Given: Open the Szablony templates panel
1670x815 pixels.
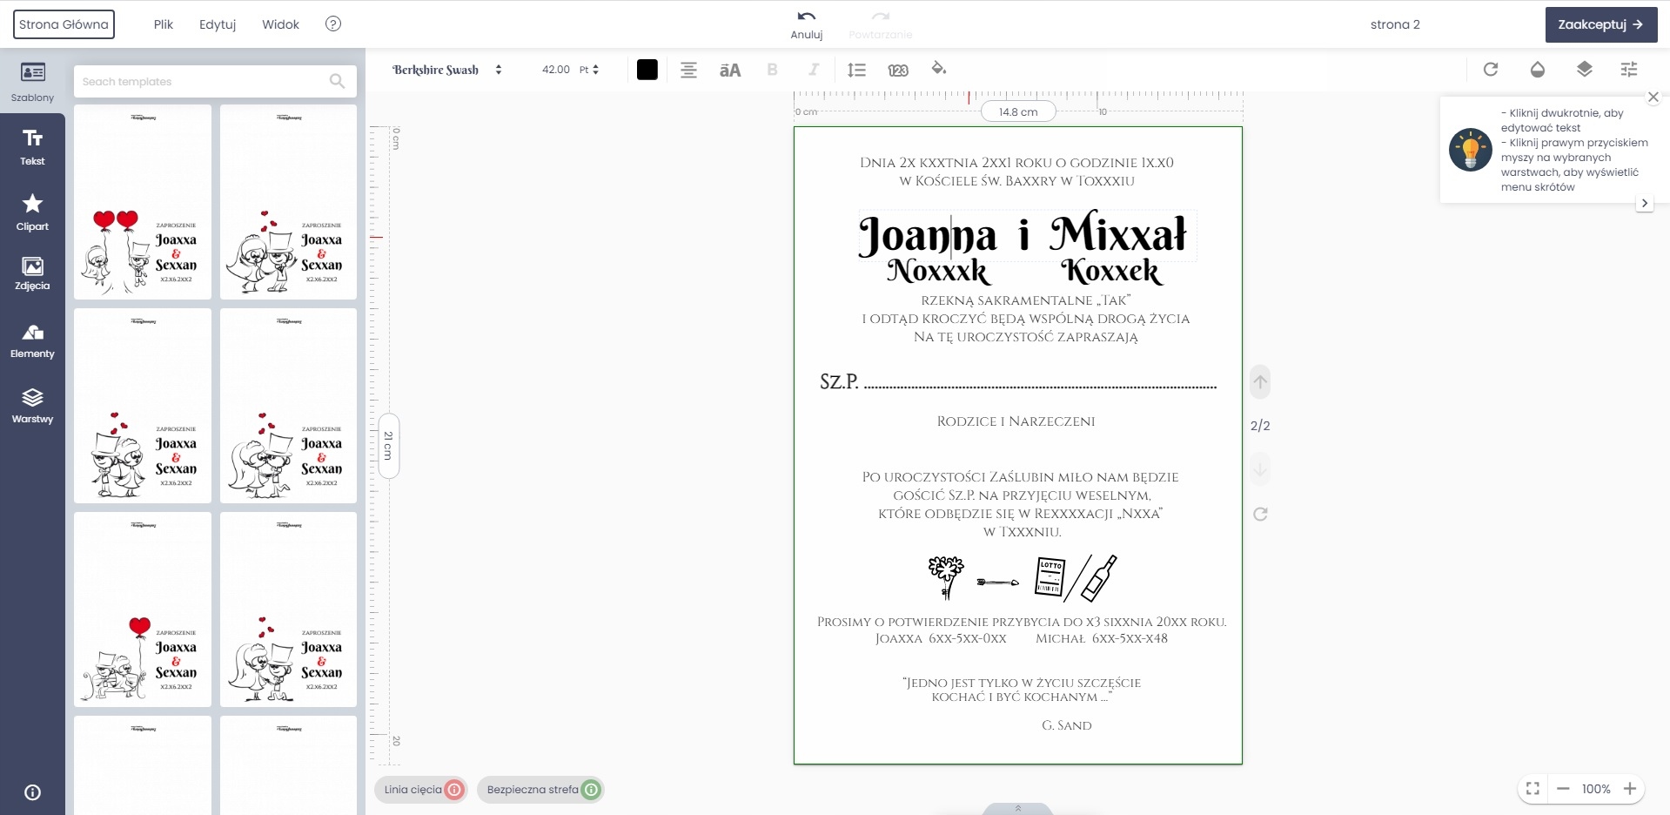Looking at the screenshot, I should pos(32,82).
